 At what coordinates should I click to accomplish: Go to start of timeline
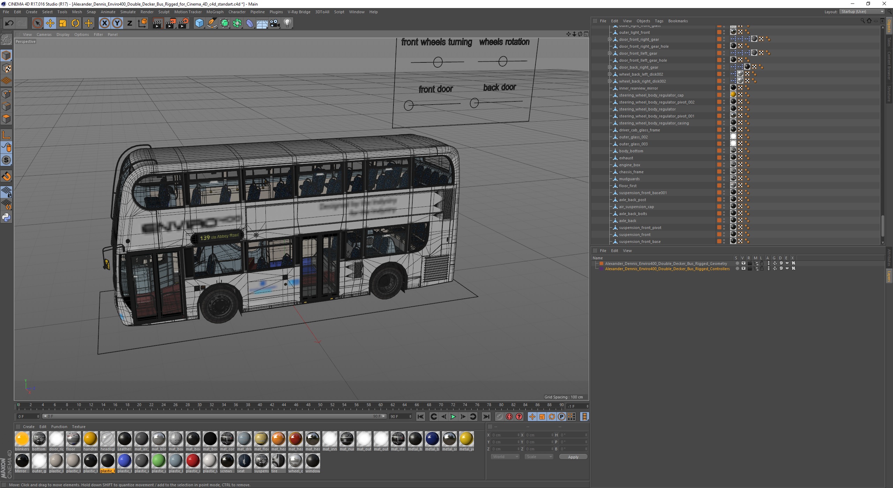pos(421,417)
